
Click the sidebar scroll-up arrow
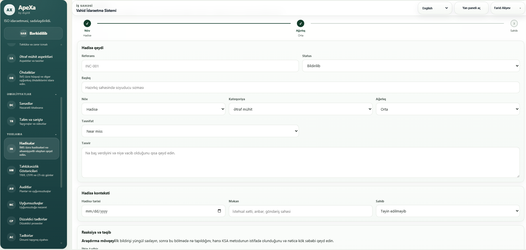[x=61, y=45]
